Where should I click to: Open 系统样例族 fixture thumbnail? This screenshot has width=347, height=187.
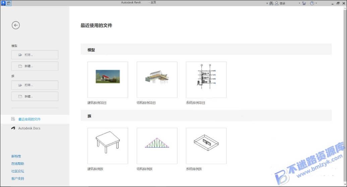click(x=206, y=146)
